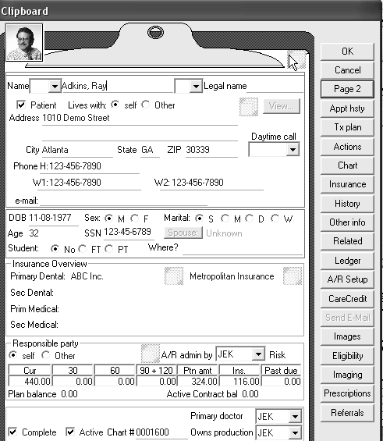This screenshot has width=383, height=441.
Task: Open the name prefix dropdown
Action: (x=55, y=86)
